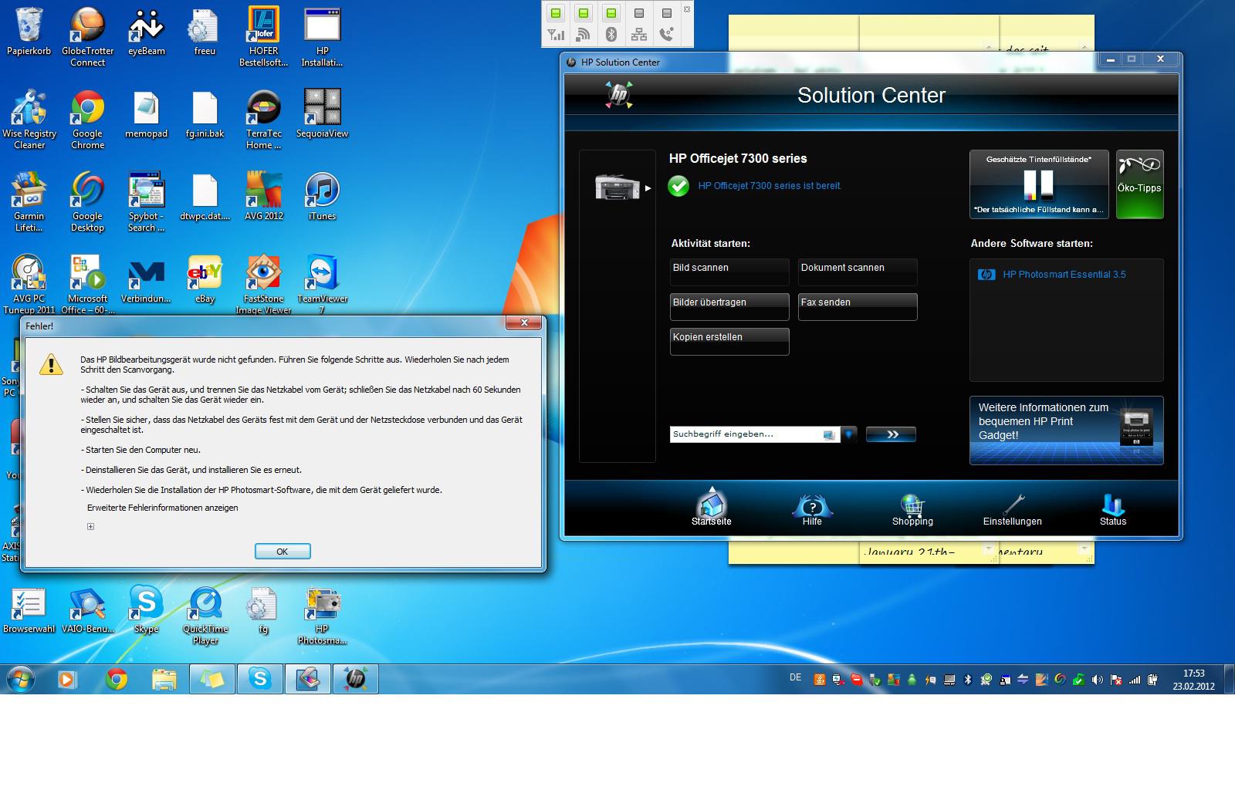Open Chrome from the taskbar

[117, 679]
